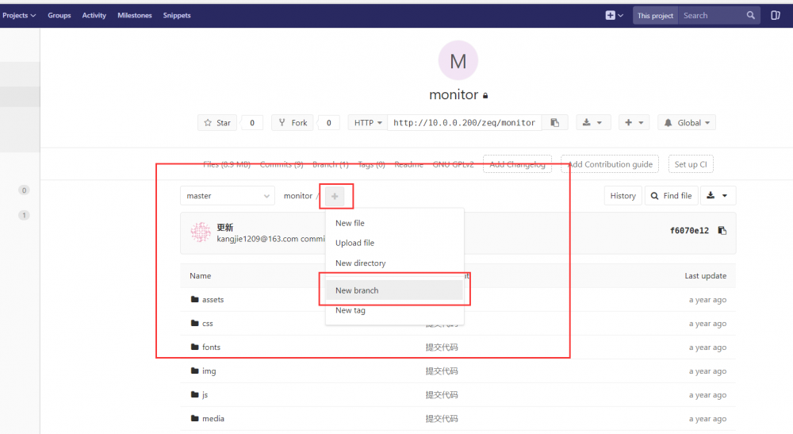
Task: Open the css folder
Action: (207, 323)
